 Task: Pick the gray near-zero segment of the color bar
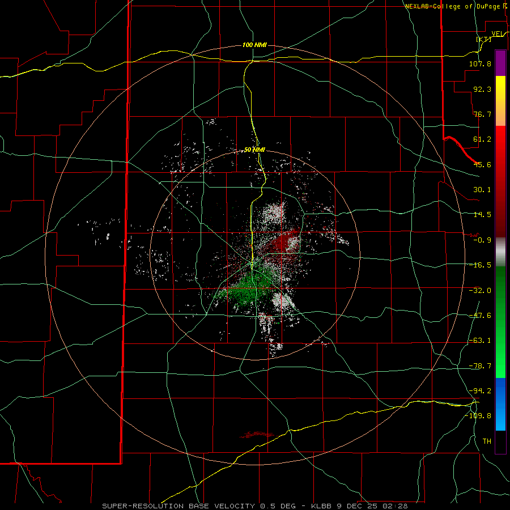[x=500, y=252]
